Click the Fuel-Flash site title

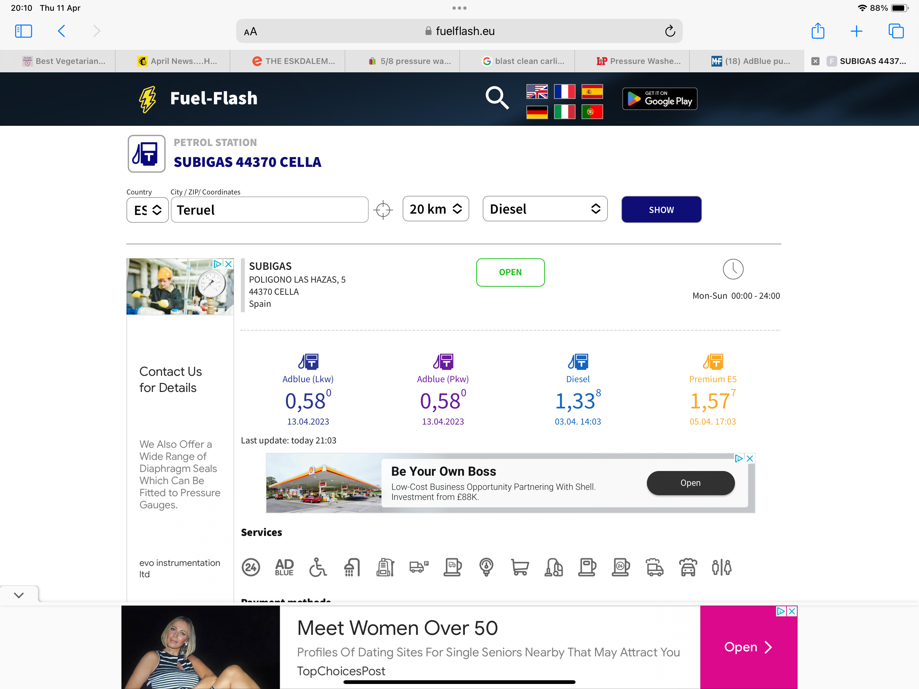point(214,99)
